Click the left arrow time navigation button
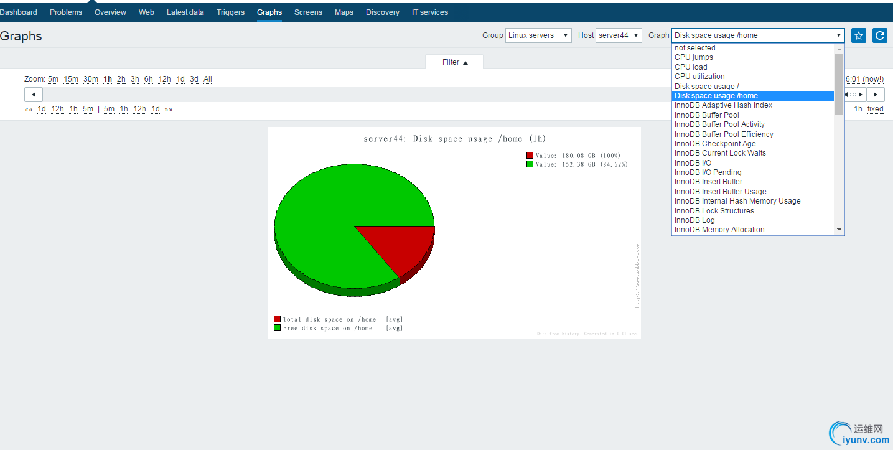 (x=34, y=95)
